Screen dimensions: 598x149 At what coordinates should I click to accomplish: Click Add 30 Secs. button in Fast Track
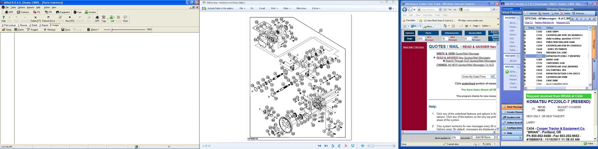click(483, 137)
